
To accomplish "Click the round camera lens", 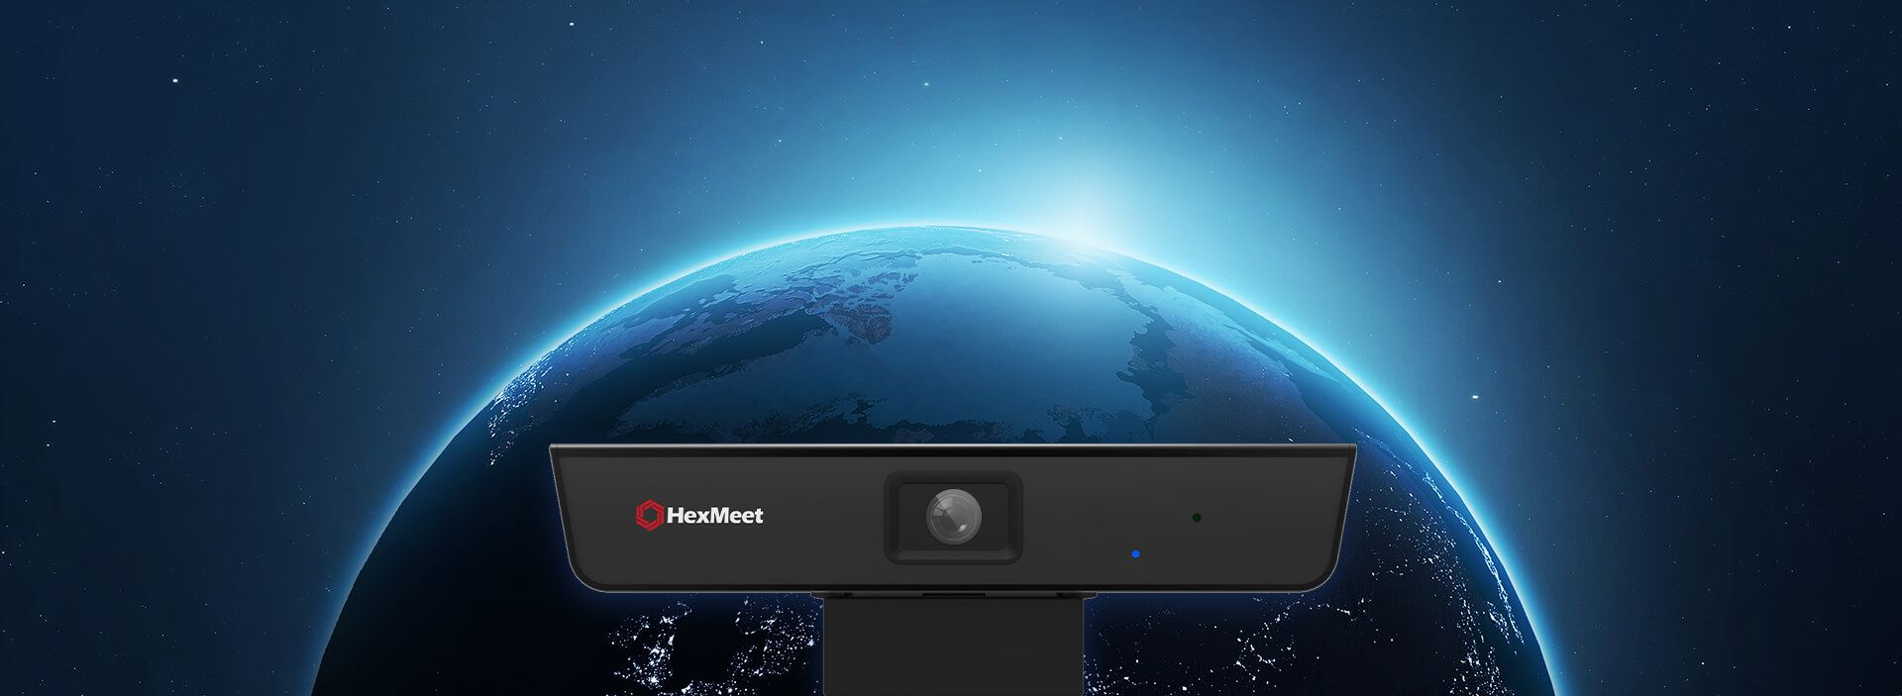I will coord(953,517).
